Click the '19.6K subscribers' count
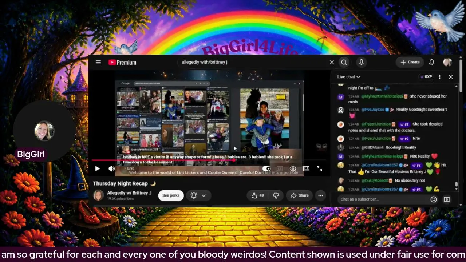 tap(120, 199)
